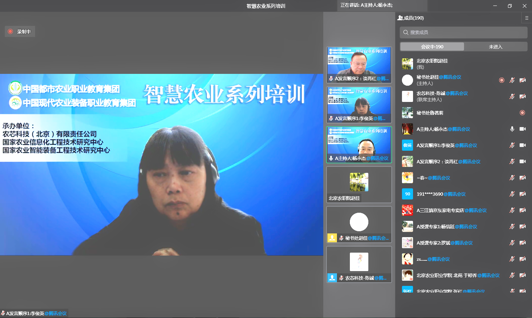Click muted microphone icon for 农芯科技-陈诚
The width and height of the screenshot is (532, 318).
(512, 96)
